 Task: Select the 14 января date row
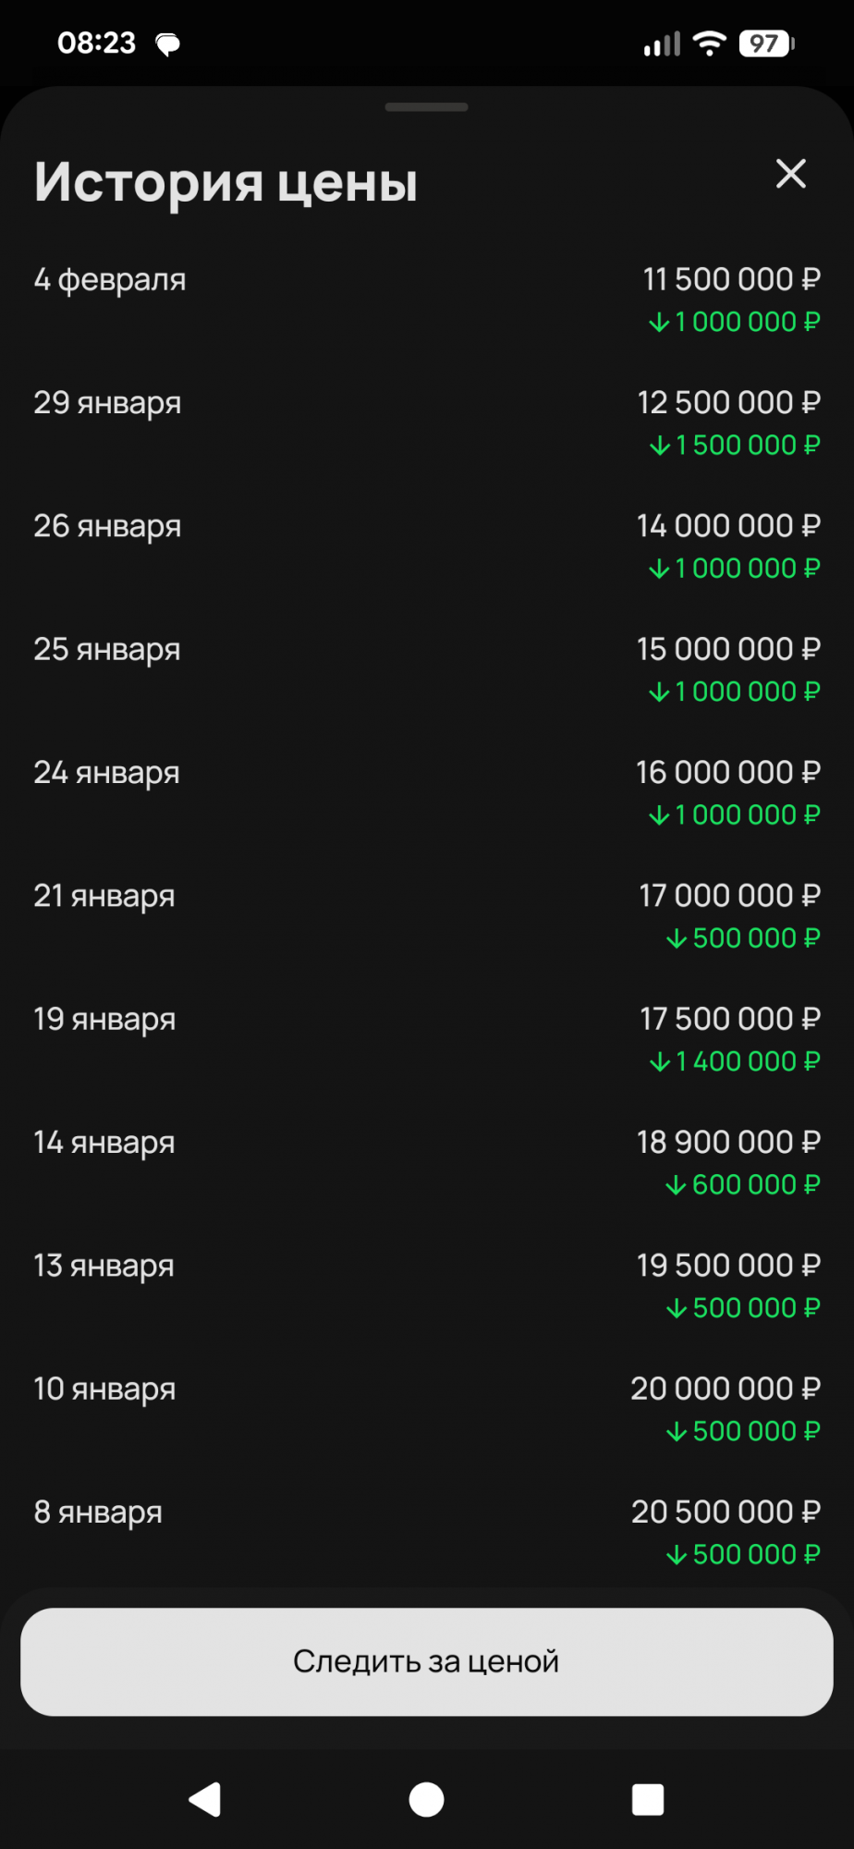pyautogui.click(x=104, y=1143)
